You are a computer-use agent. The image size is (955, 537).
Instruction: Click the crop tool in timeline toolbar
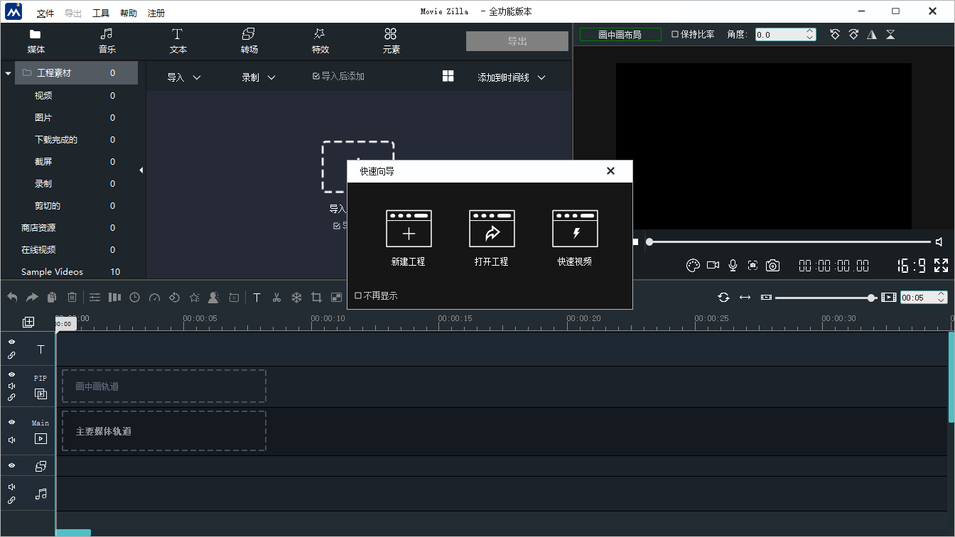coord(317,298)
